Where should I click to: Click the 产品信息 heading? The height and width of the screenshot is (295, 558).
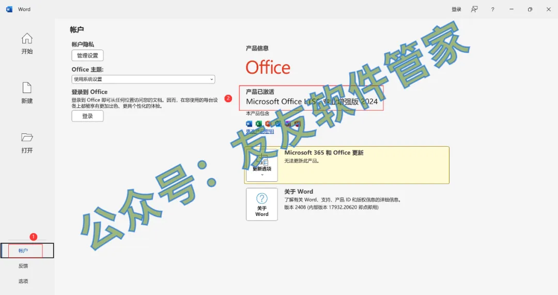257,49
